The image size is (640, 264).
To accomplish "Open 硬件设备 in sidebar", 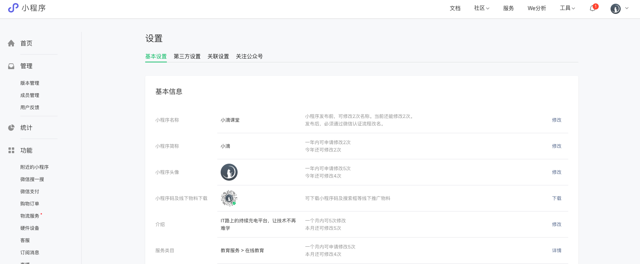I will pyautogui.click(x=30, y=228).
